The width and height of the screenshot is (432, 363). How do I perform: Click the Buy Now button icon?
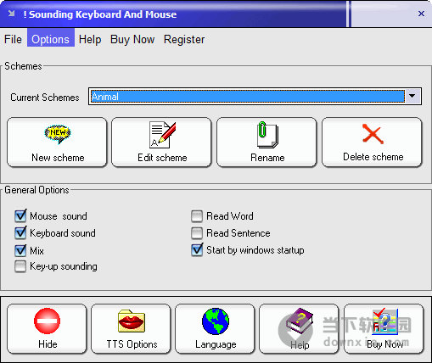(x=384, y=320)
